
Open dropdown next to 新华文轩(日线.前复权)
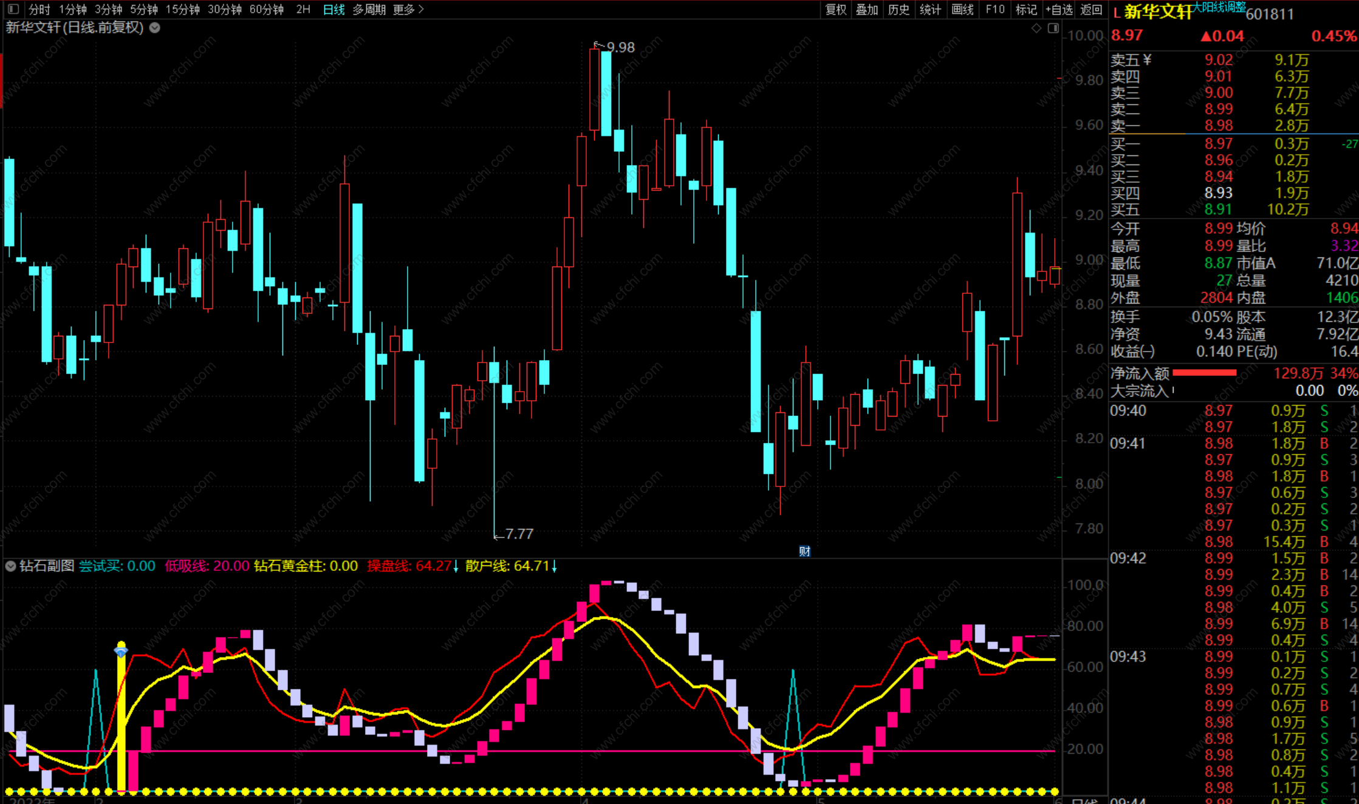point(155,27)
